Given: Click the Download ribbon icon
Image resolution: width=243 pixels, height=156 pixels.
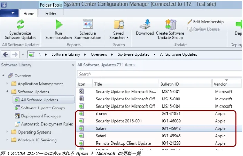Looking at the screenshot, I should click(145, 25).
